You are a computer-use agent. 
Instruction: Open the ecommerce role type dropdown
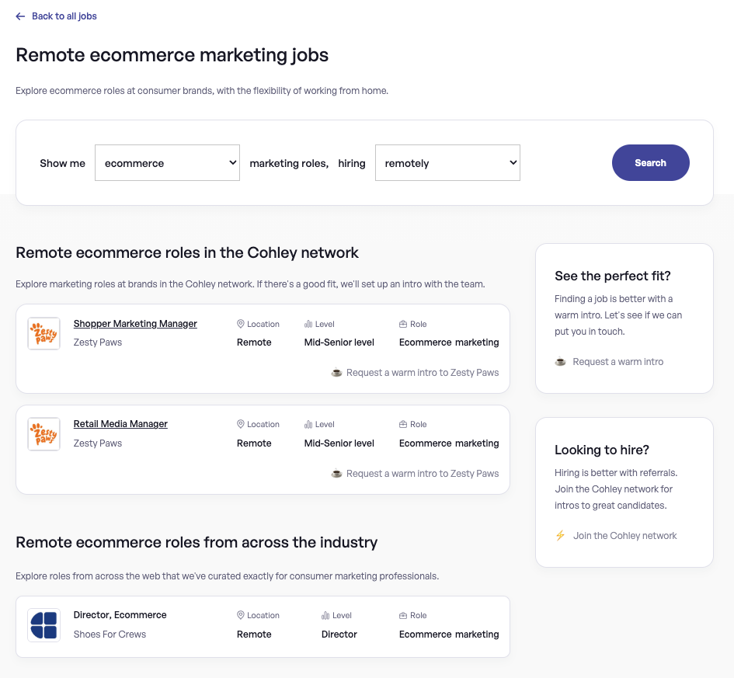pos(167,163)
